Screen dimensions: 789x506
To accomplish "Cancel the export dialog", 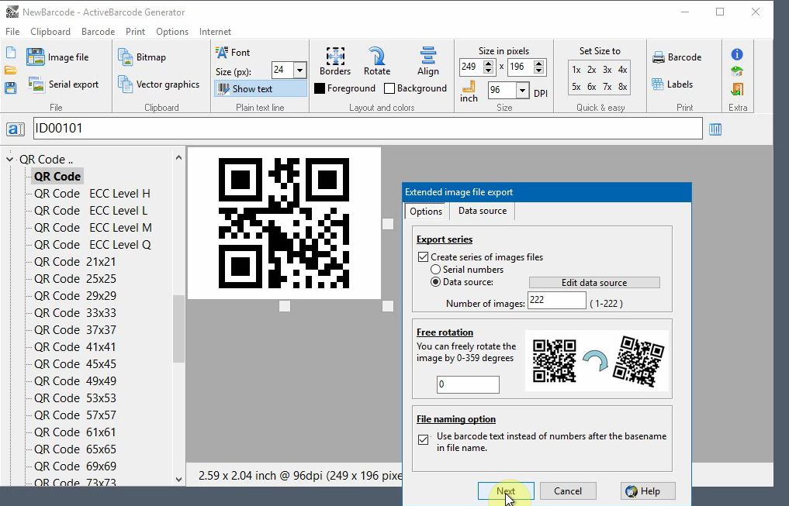I will tap(568, 491).
